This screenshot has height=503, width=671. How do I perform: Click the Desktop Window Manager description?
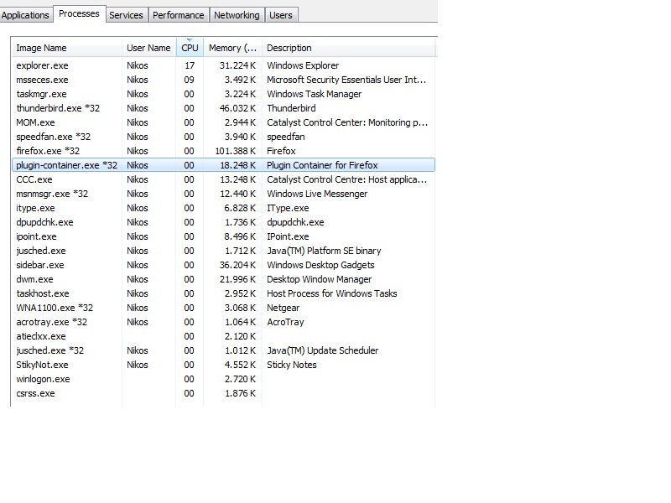click(320, 279)
